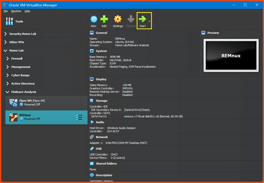Create a new VM with New icon
The width and height of the screenshot is (264, 183).
[x=94, y=19]
